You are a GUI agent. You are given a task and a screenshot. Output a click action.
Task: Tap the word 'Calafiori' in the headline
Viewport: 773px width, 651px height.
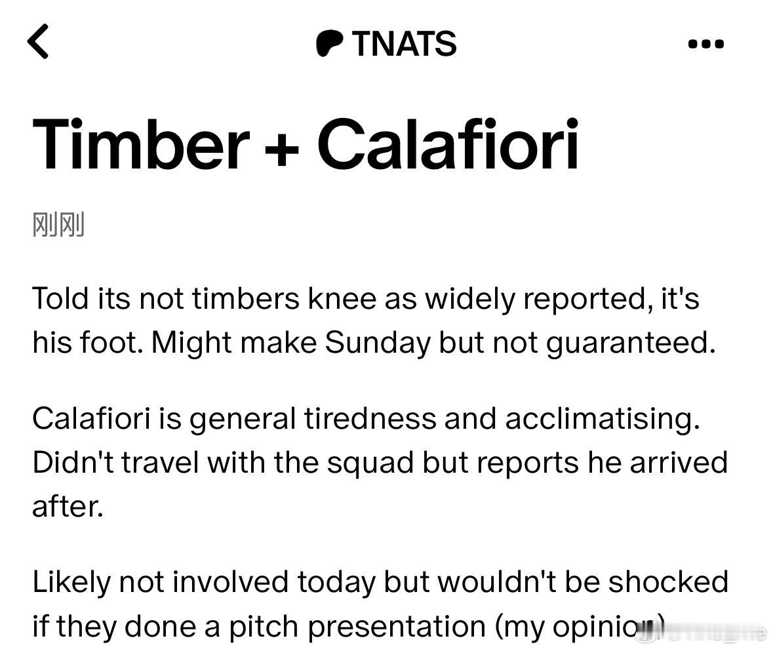click(x=448, y=144)
